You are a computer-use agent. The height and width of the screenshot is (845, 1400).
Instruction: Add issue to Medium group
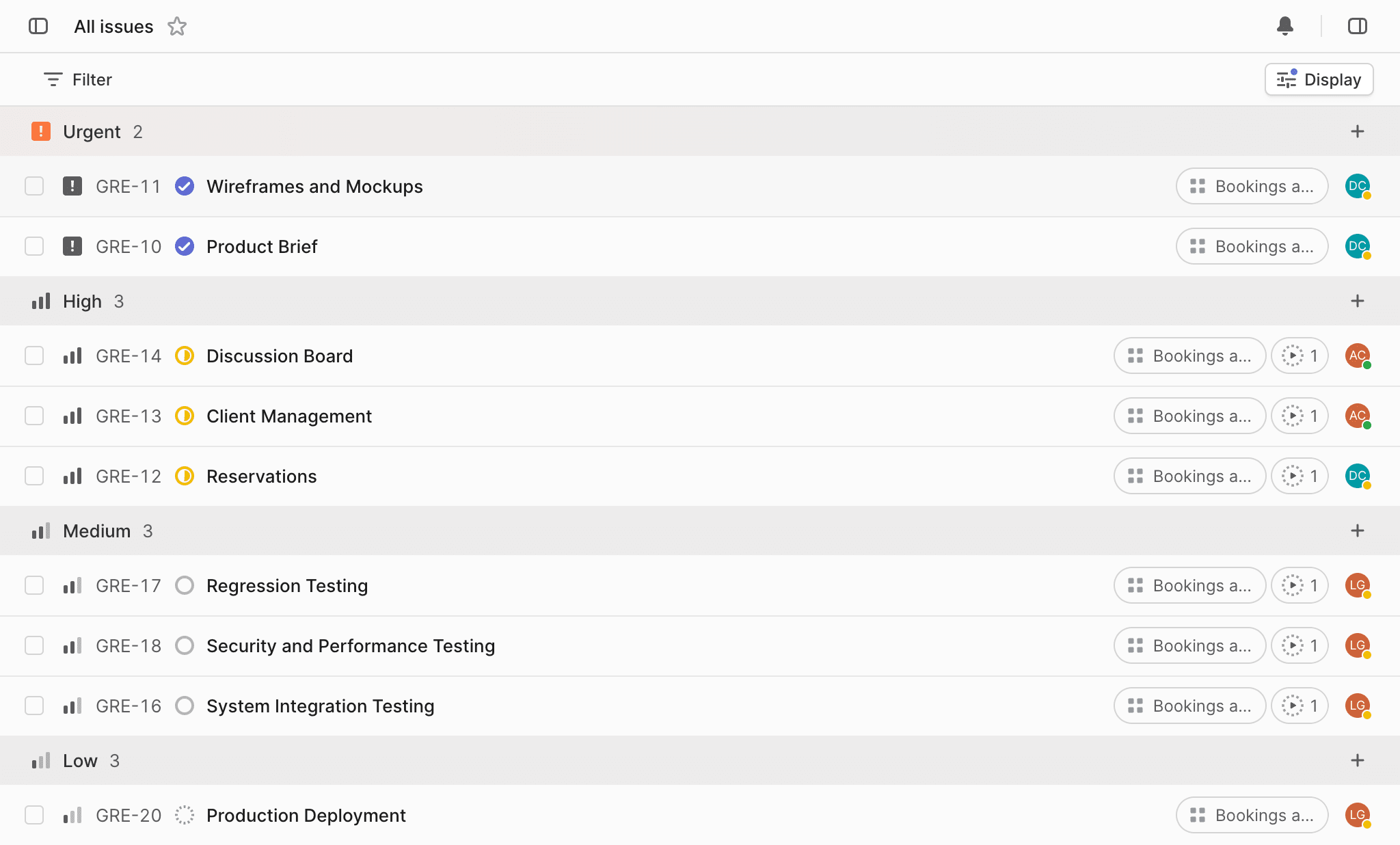tap(1358, 531)
